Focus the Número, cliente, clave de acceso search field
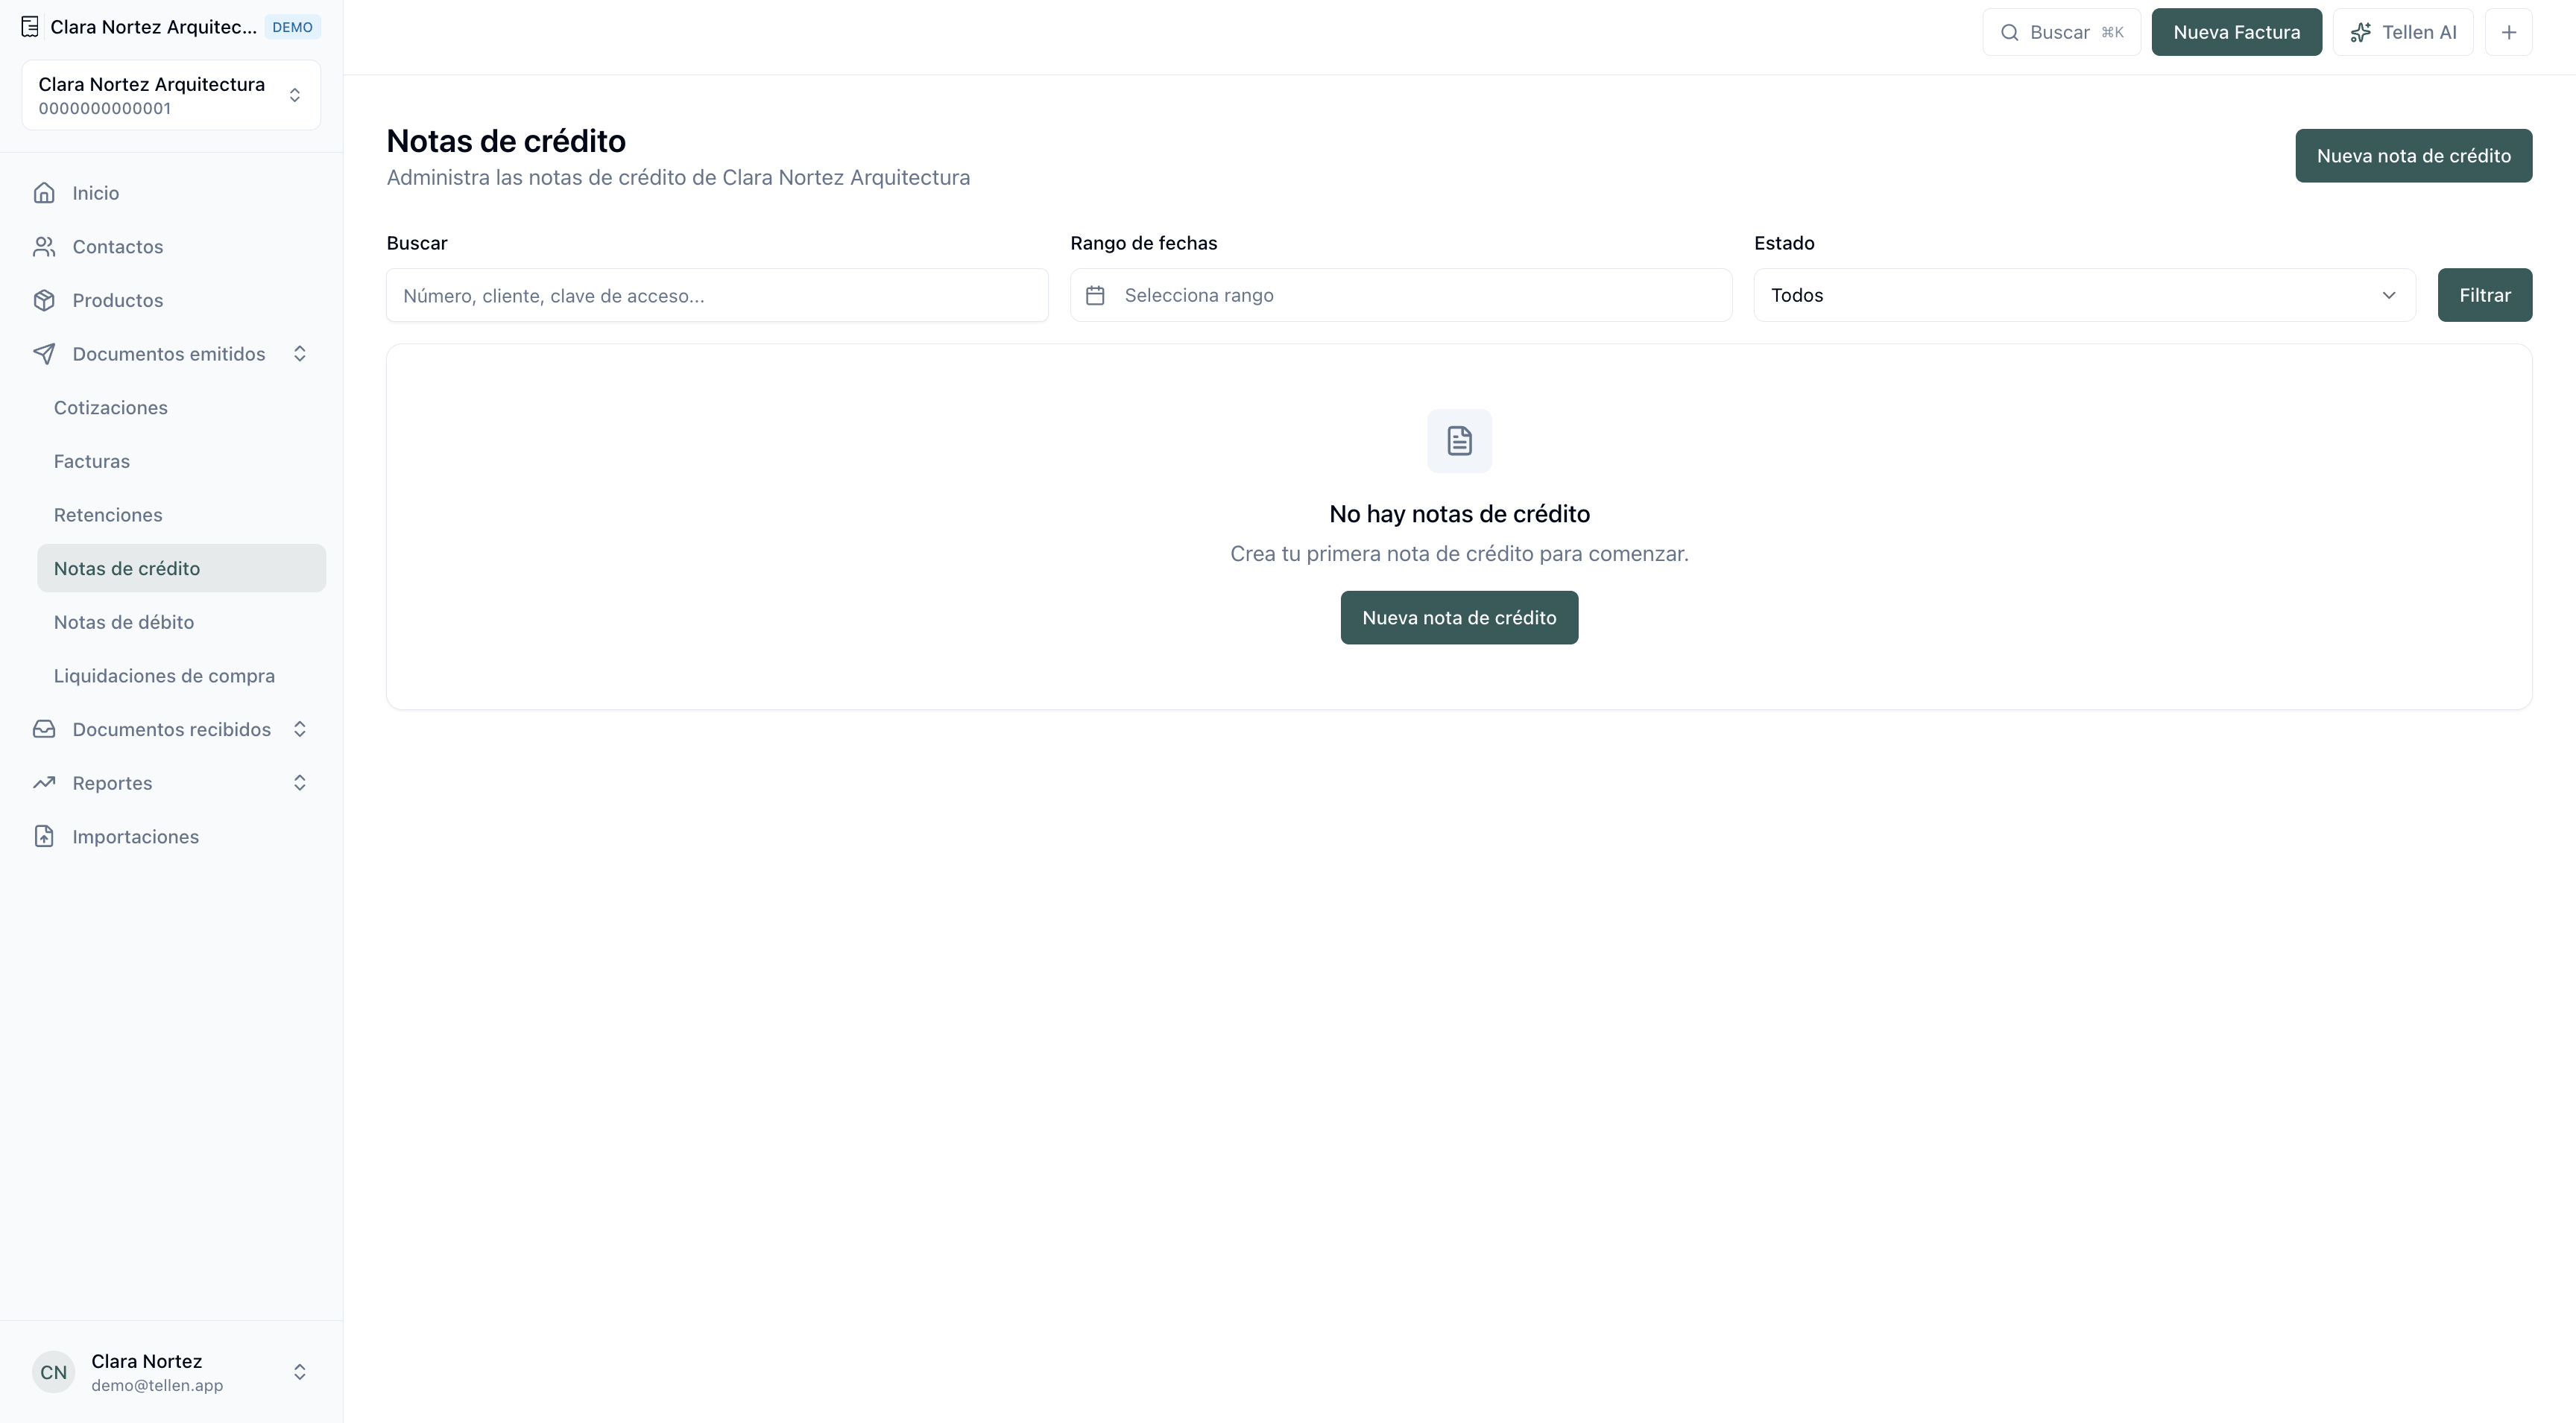 (x=717, y=295)
